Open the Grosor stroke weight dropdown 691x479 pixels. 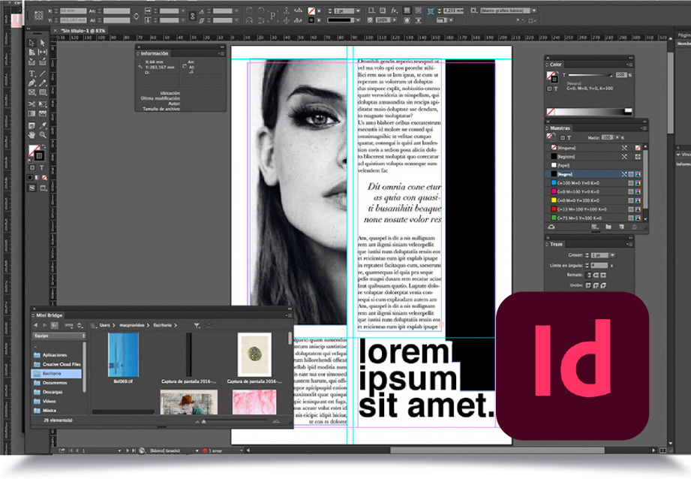coord(613,255)
